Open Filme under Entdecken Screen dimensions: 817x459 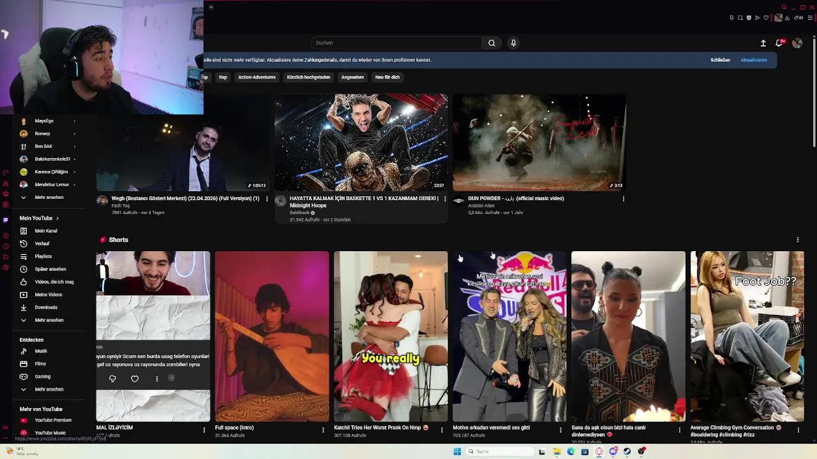[x=40, y=364]
